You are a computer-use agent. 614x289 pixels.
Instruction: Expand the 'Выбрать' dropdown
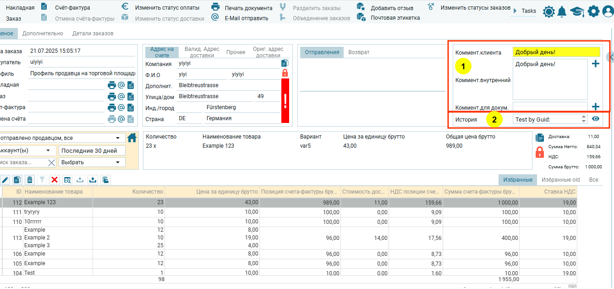[92, 162]
